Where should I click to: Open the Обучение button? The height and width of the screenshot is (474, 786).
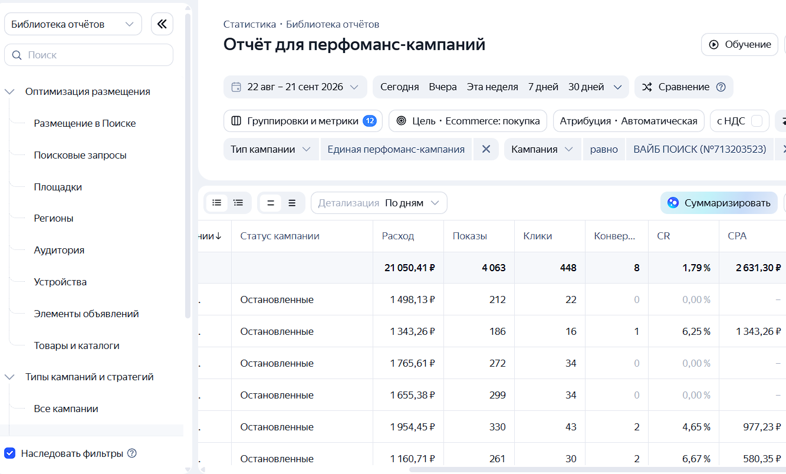point(739,44)
